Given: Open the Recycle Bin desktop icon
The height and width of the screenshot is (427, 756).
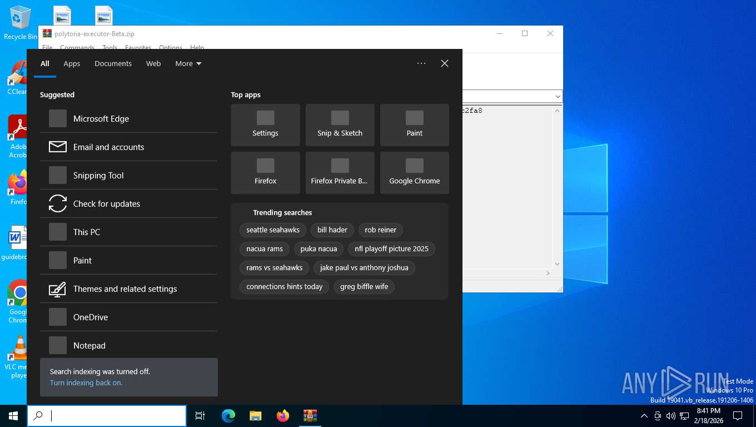Looking at the screenshot, I should [19, 22].
